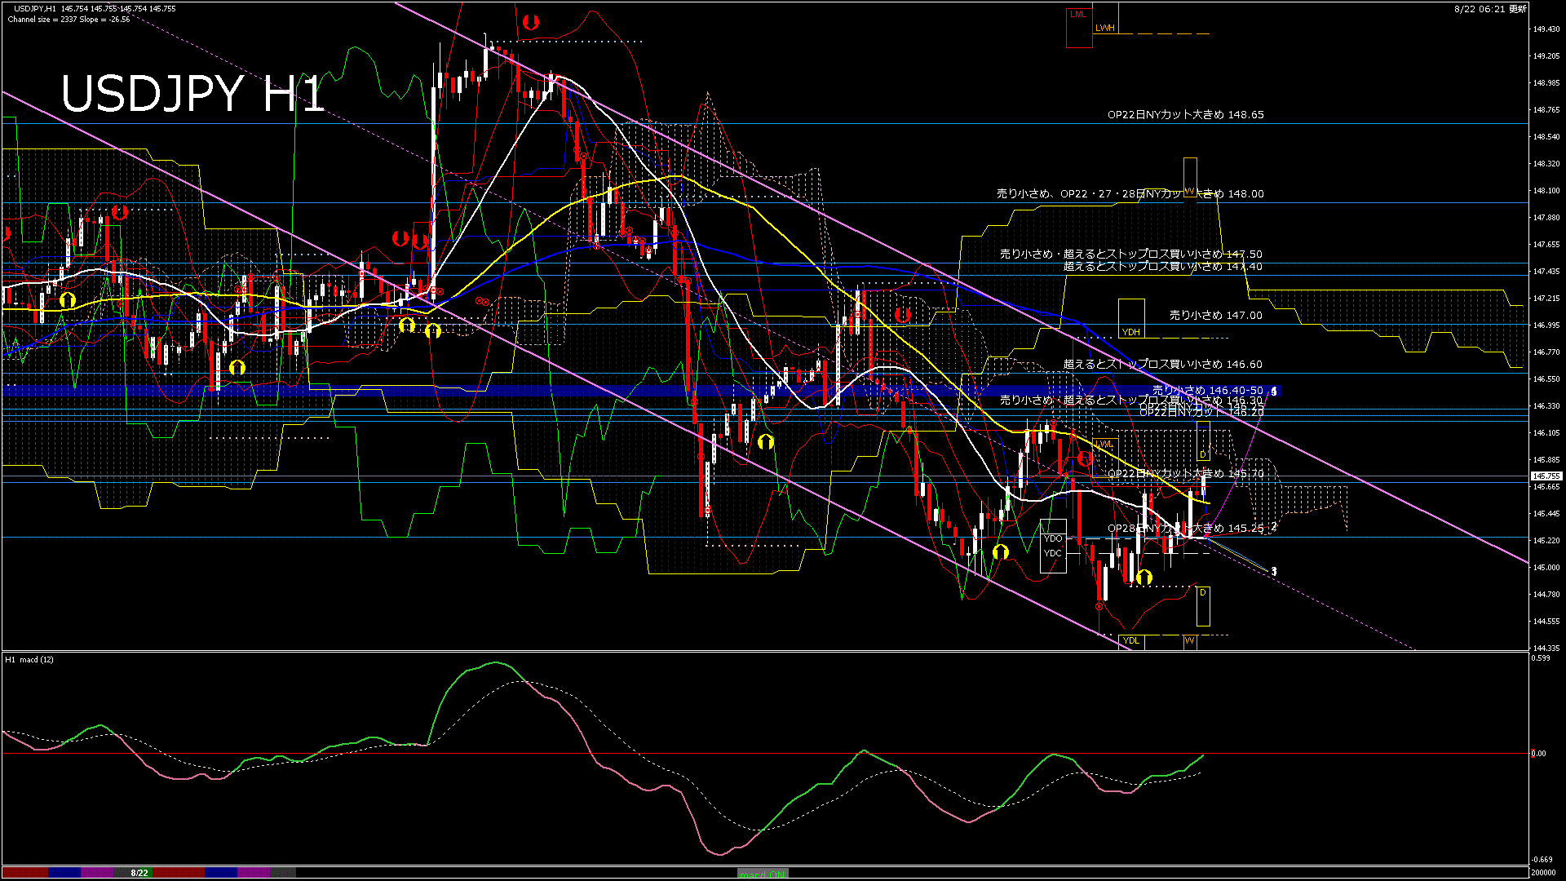Image resolution: width=1566 pixels, height=881 pixels.
Task: Select the LWH last-week-high label
Action: point(1104,28)
